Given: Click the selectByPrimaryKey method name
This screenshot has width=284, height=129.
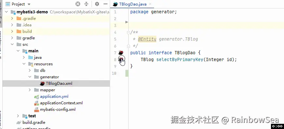Looking at the screenshot, I should (x=180, y=59).
